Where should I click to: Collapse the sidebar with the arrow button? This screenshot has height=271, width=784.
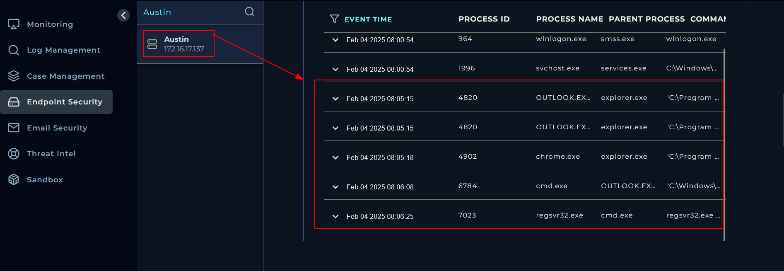coord(123,15)
